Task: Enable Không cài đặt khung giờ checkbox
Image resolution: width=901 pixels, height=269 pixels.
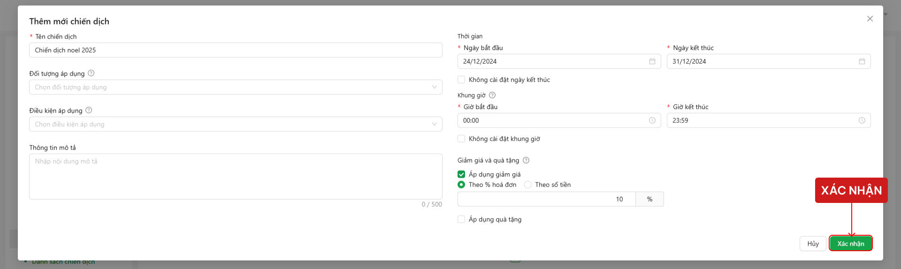Action: coord(461,139)
